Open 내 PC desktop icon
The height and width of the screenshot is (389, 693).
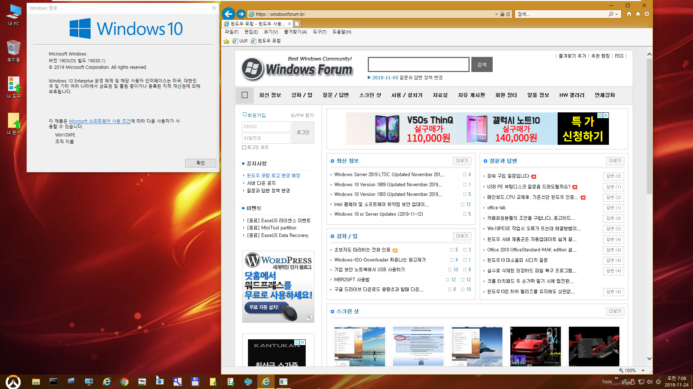pos(14,15)
